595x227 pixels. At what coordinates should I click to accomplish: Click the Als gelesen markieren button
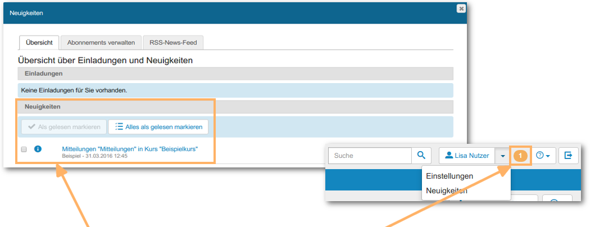coord(63,127)
